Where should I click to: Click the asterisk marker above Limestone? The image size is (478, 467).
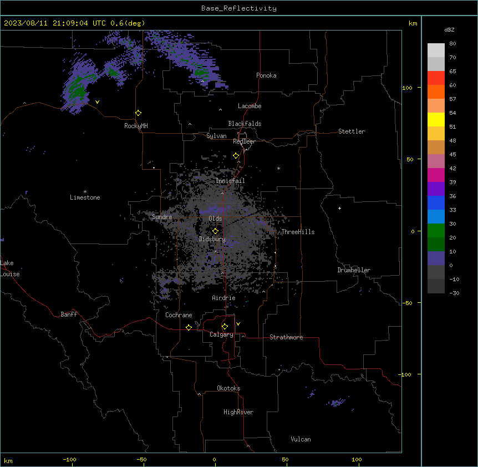coord(85,192)
